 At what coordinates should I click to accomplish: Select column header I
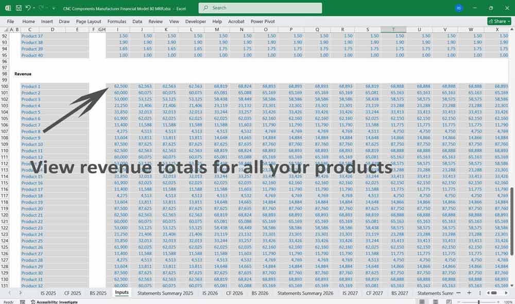point(117,29)
